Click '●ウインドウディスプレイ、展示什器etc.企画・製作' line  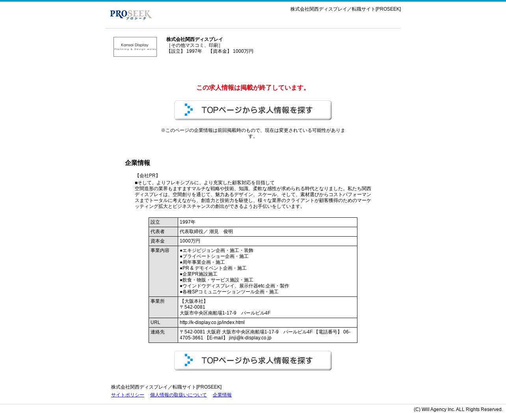tap(234, 286)
